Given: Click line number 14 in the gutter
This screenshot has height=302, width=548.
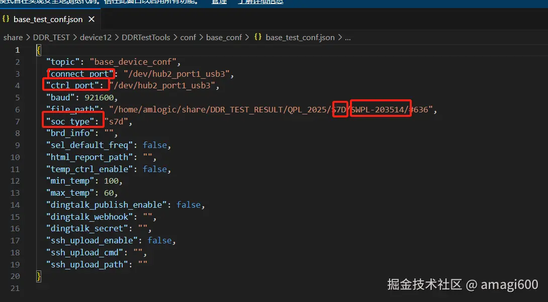Looking at the screenshot, I should (15, 205).
